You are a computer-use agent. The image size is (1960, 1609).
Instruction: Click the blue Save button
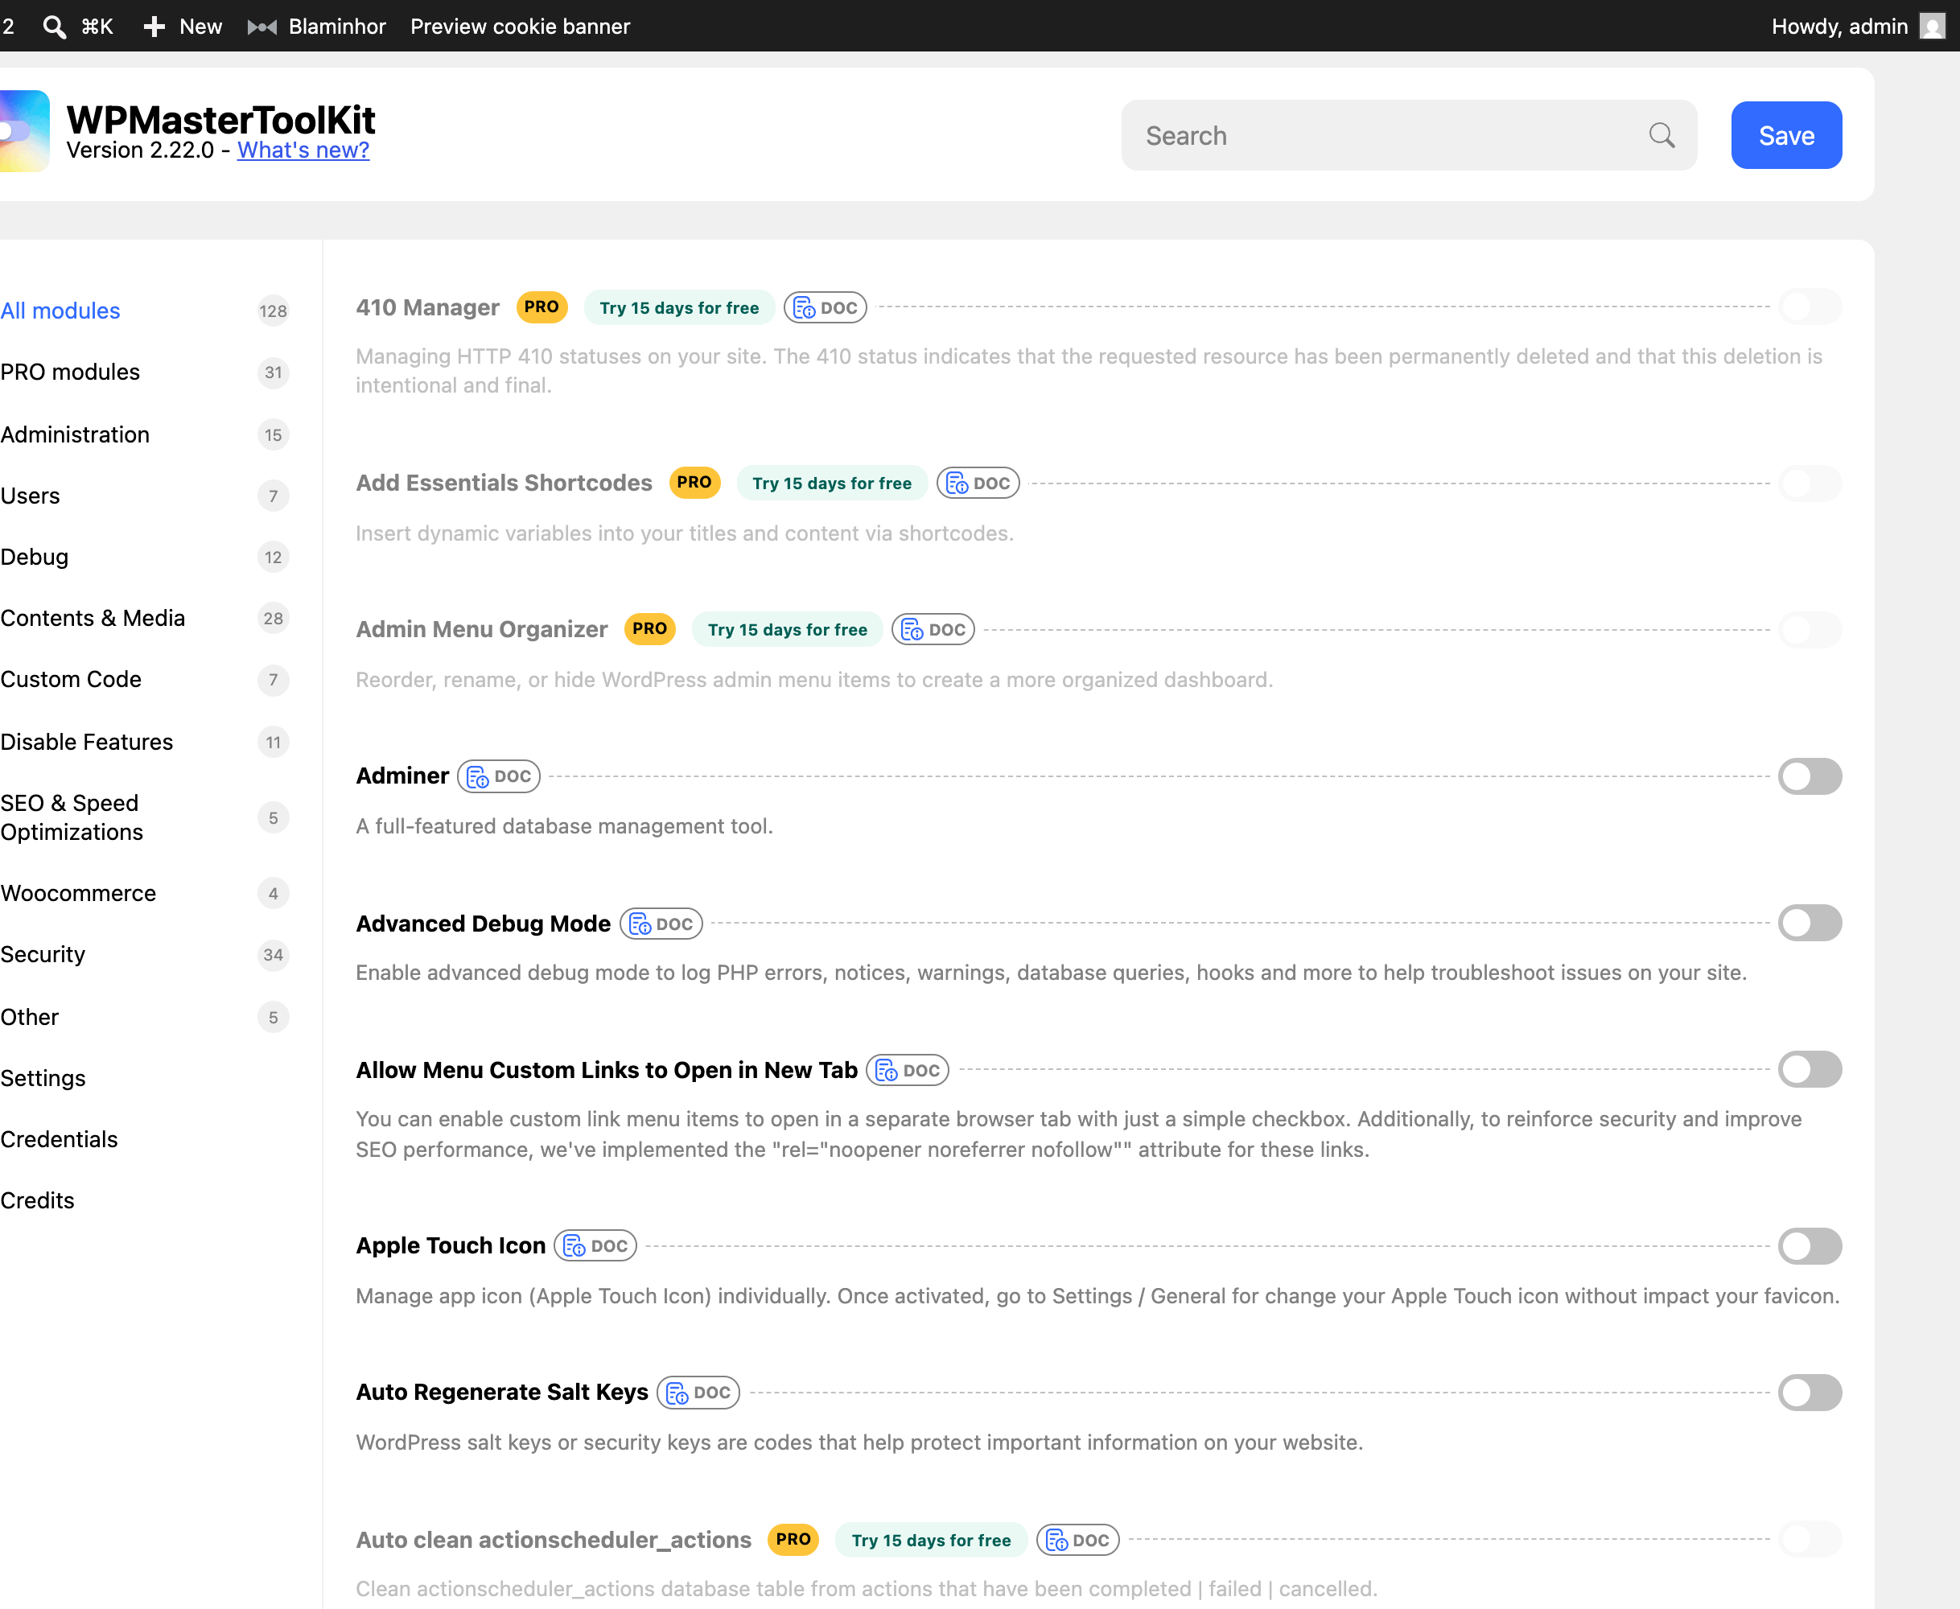click(1785, 135)
